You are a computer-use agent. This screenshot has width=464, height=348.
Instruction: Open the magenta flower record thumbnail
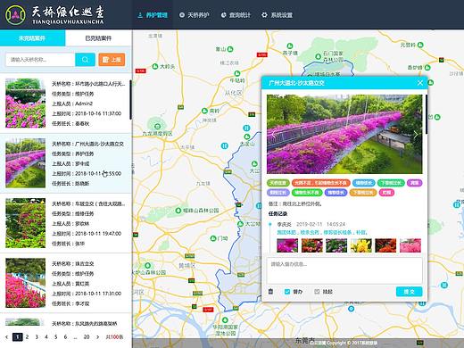point(287,245)
